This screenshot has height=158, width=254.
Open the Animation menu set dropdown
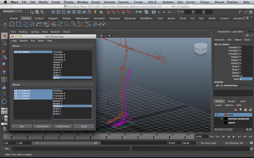(12, 11)
